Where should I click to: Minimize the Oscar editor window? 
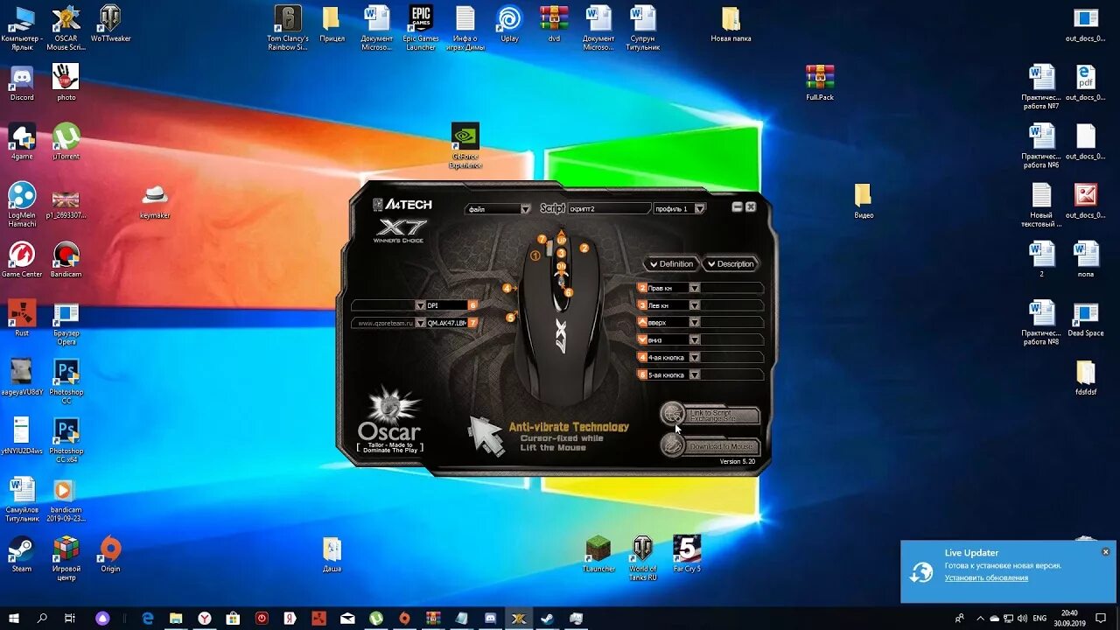(x=737, y=206)
